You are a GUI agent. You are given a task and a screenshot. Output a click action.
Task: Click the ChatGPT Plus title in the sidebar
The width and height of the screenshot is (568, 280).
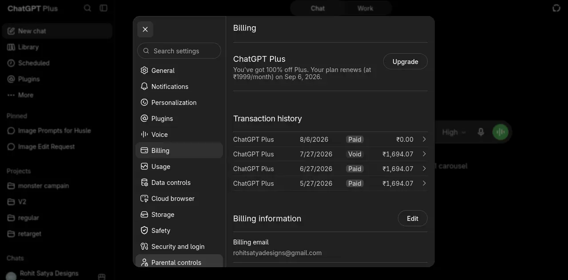point(32,8)
